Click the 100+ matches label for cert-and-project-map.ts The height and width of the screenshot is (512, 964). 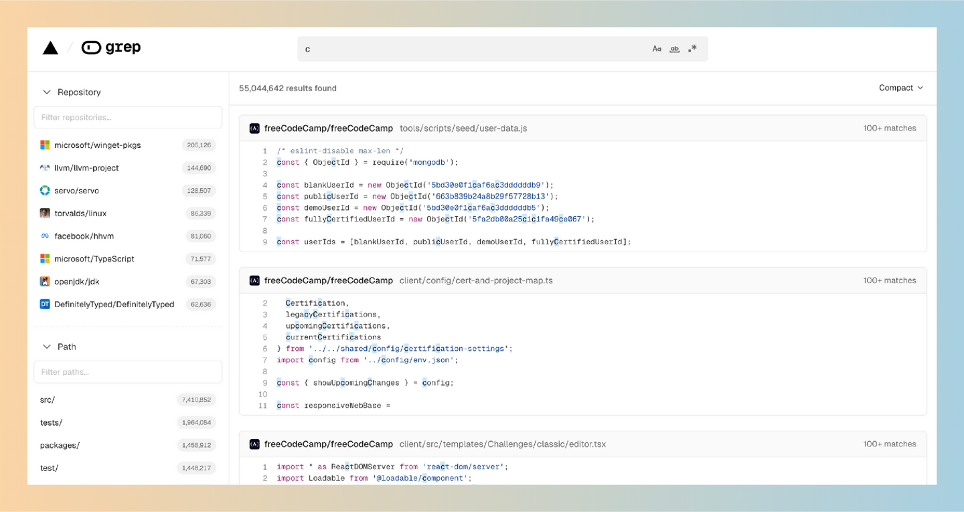point(890,281)
